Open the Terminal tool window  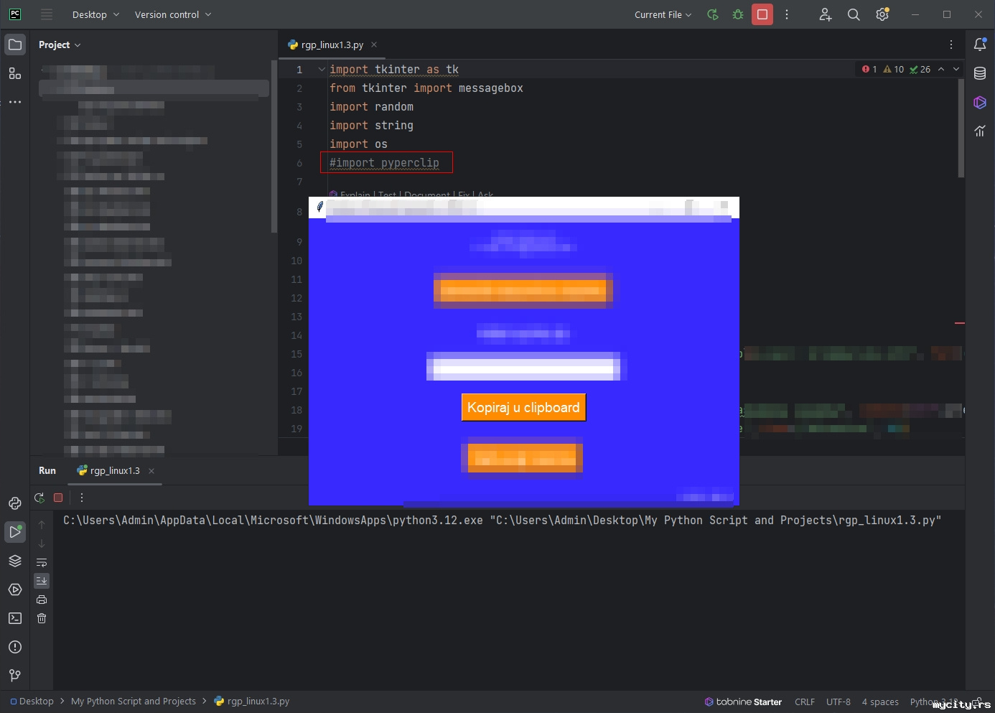15,618
